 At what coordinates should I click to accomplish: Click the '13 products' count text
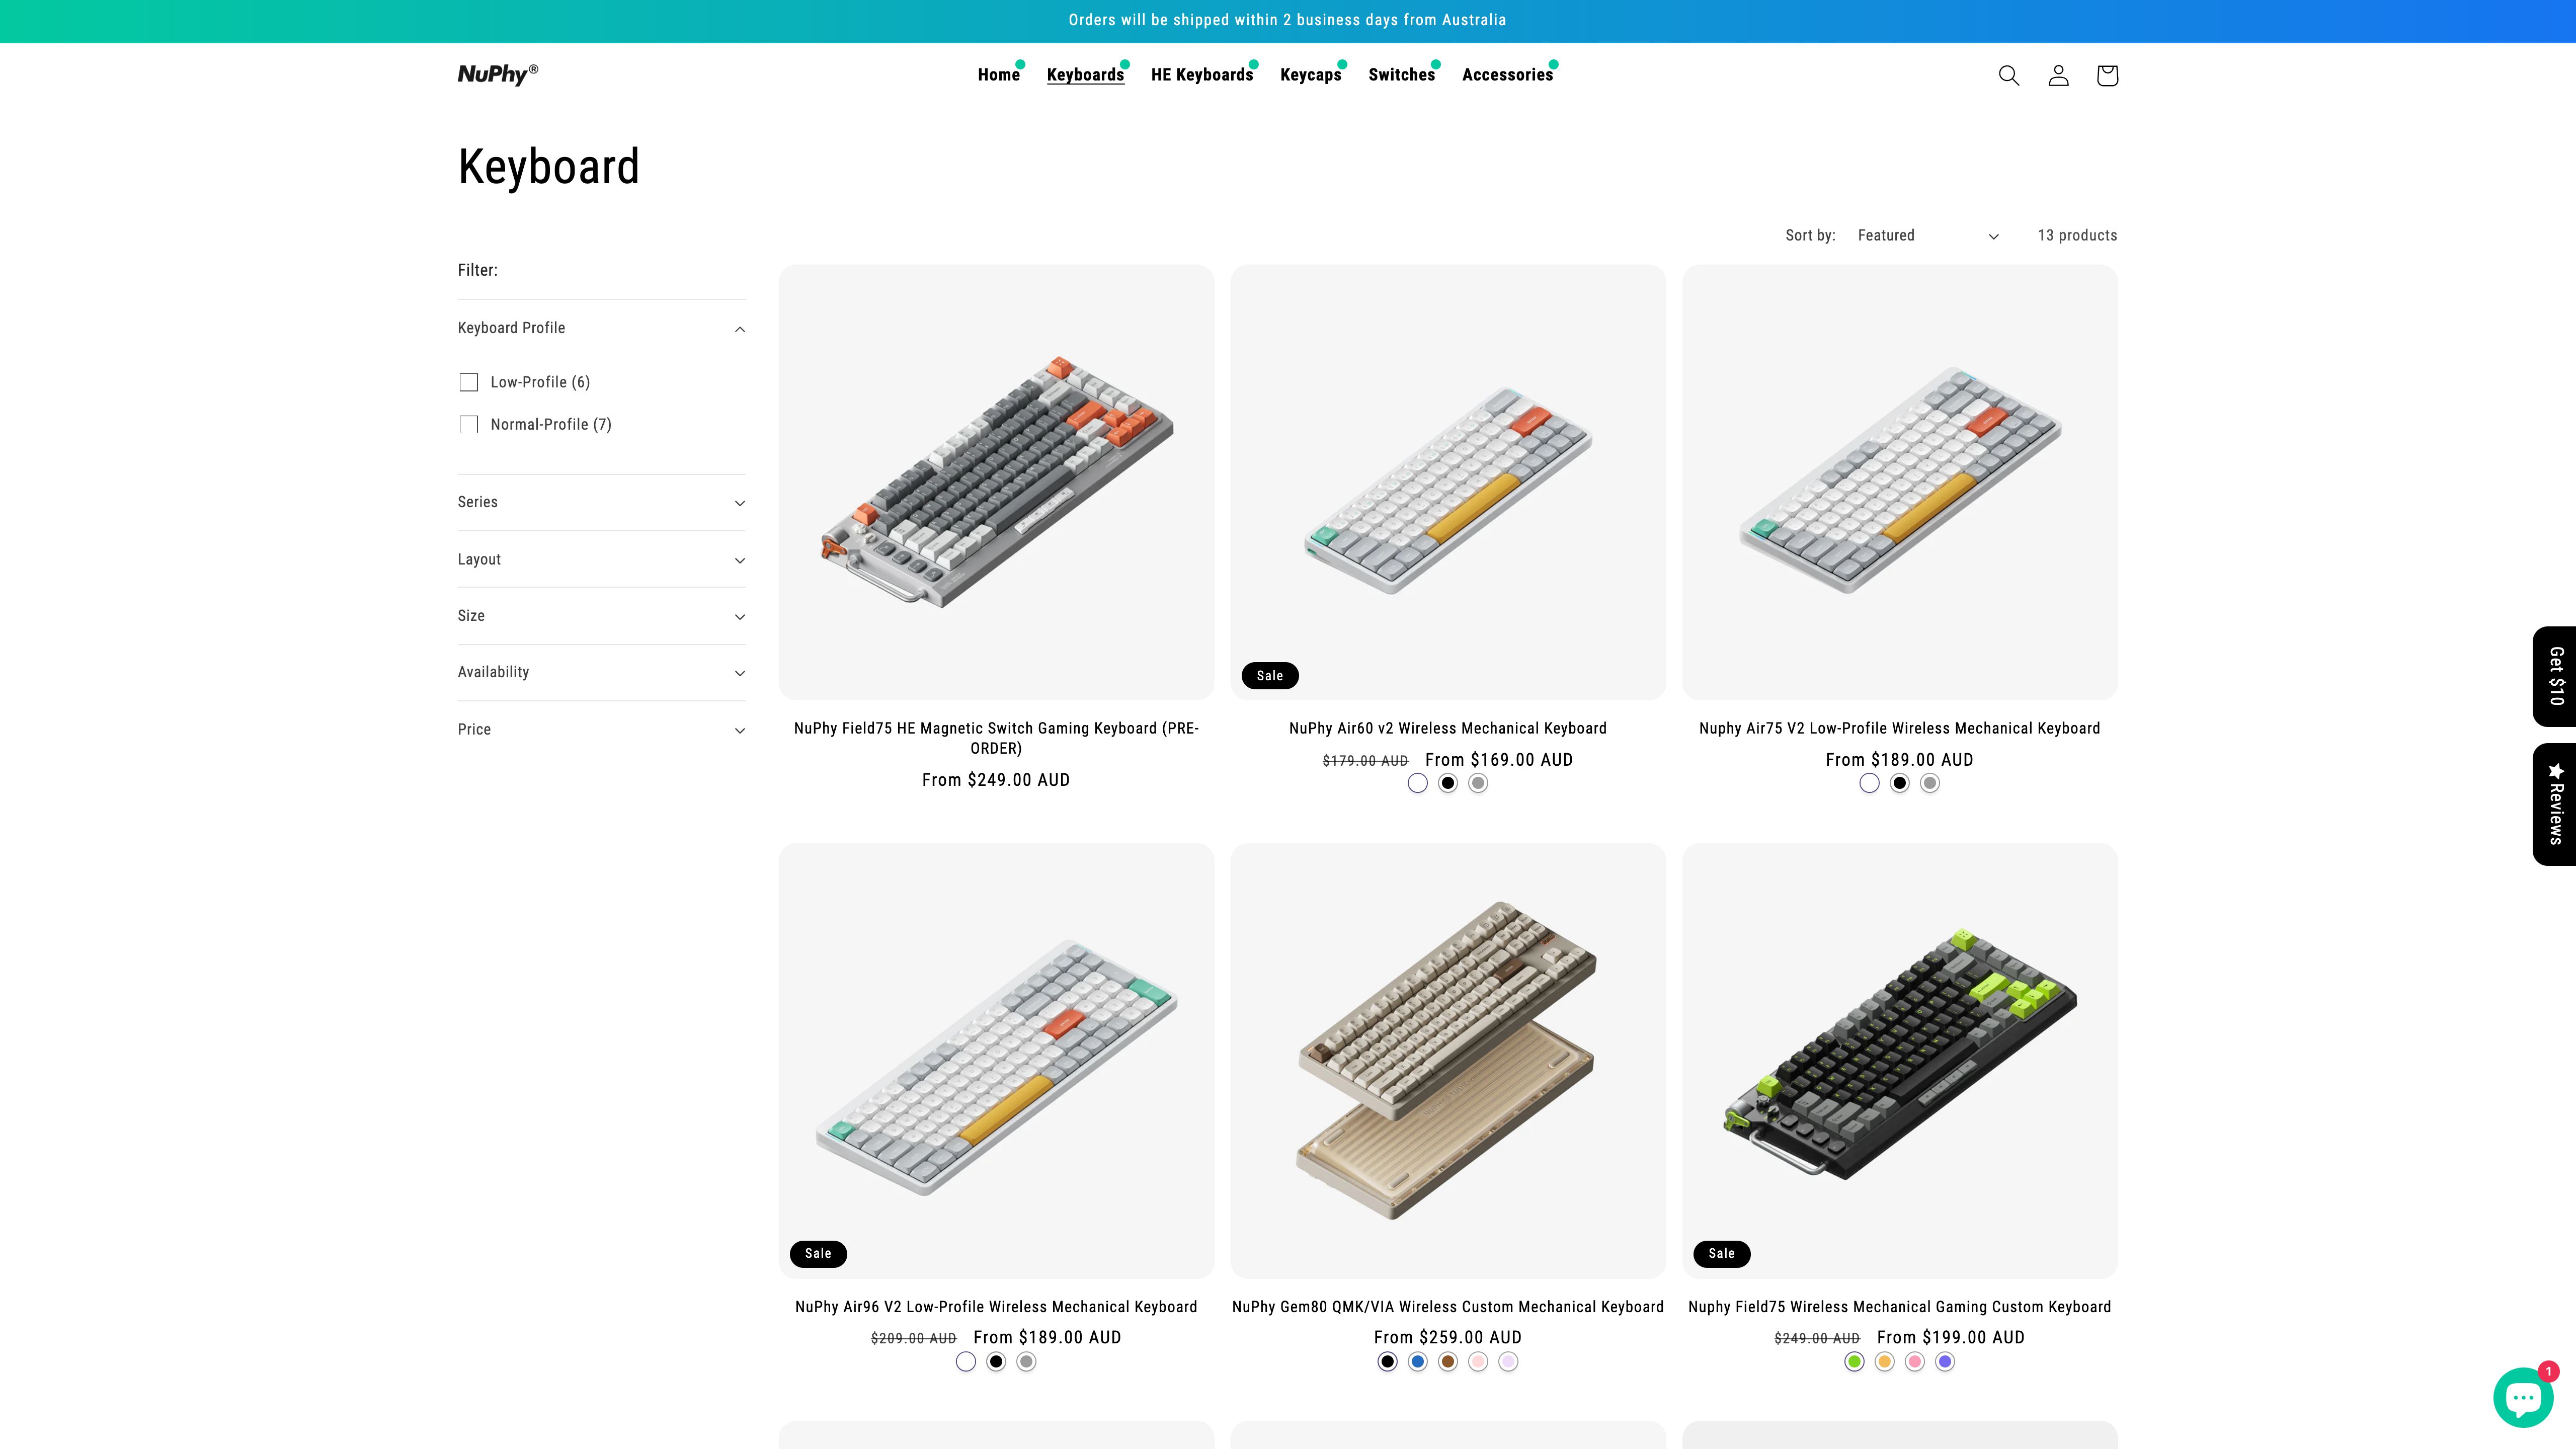2077,235
